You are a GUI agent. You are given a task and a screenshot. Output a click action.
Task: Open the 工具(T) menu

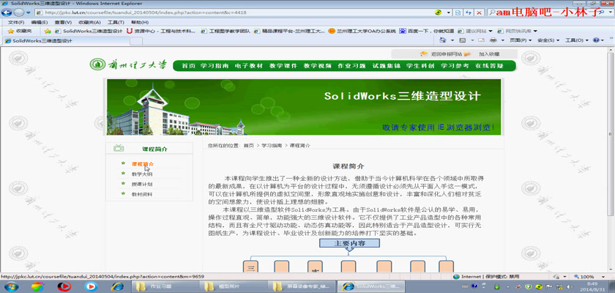click(116, 22)
